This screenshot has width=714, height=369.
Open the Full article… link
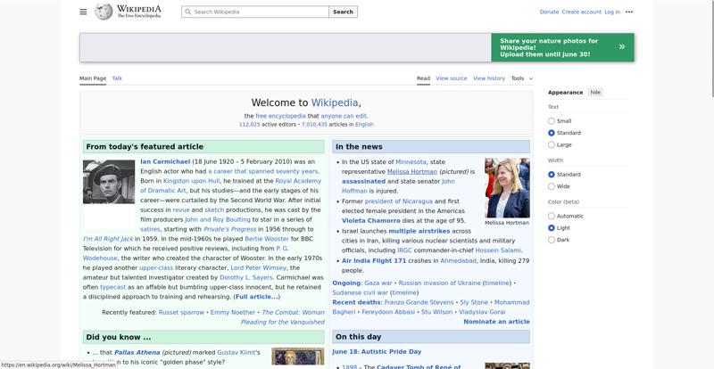click(x=256, y=297)
